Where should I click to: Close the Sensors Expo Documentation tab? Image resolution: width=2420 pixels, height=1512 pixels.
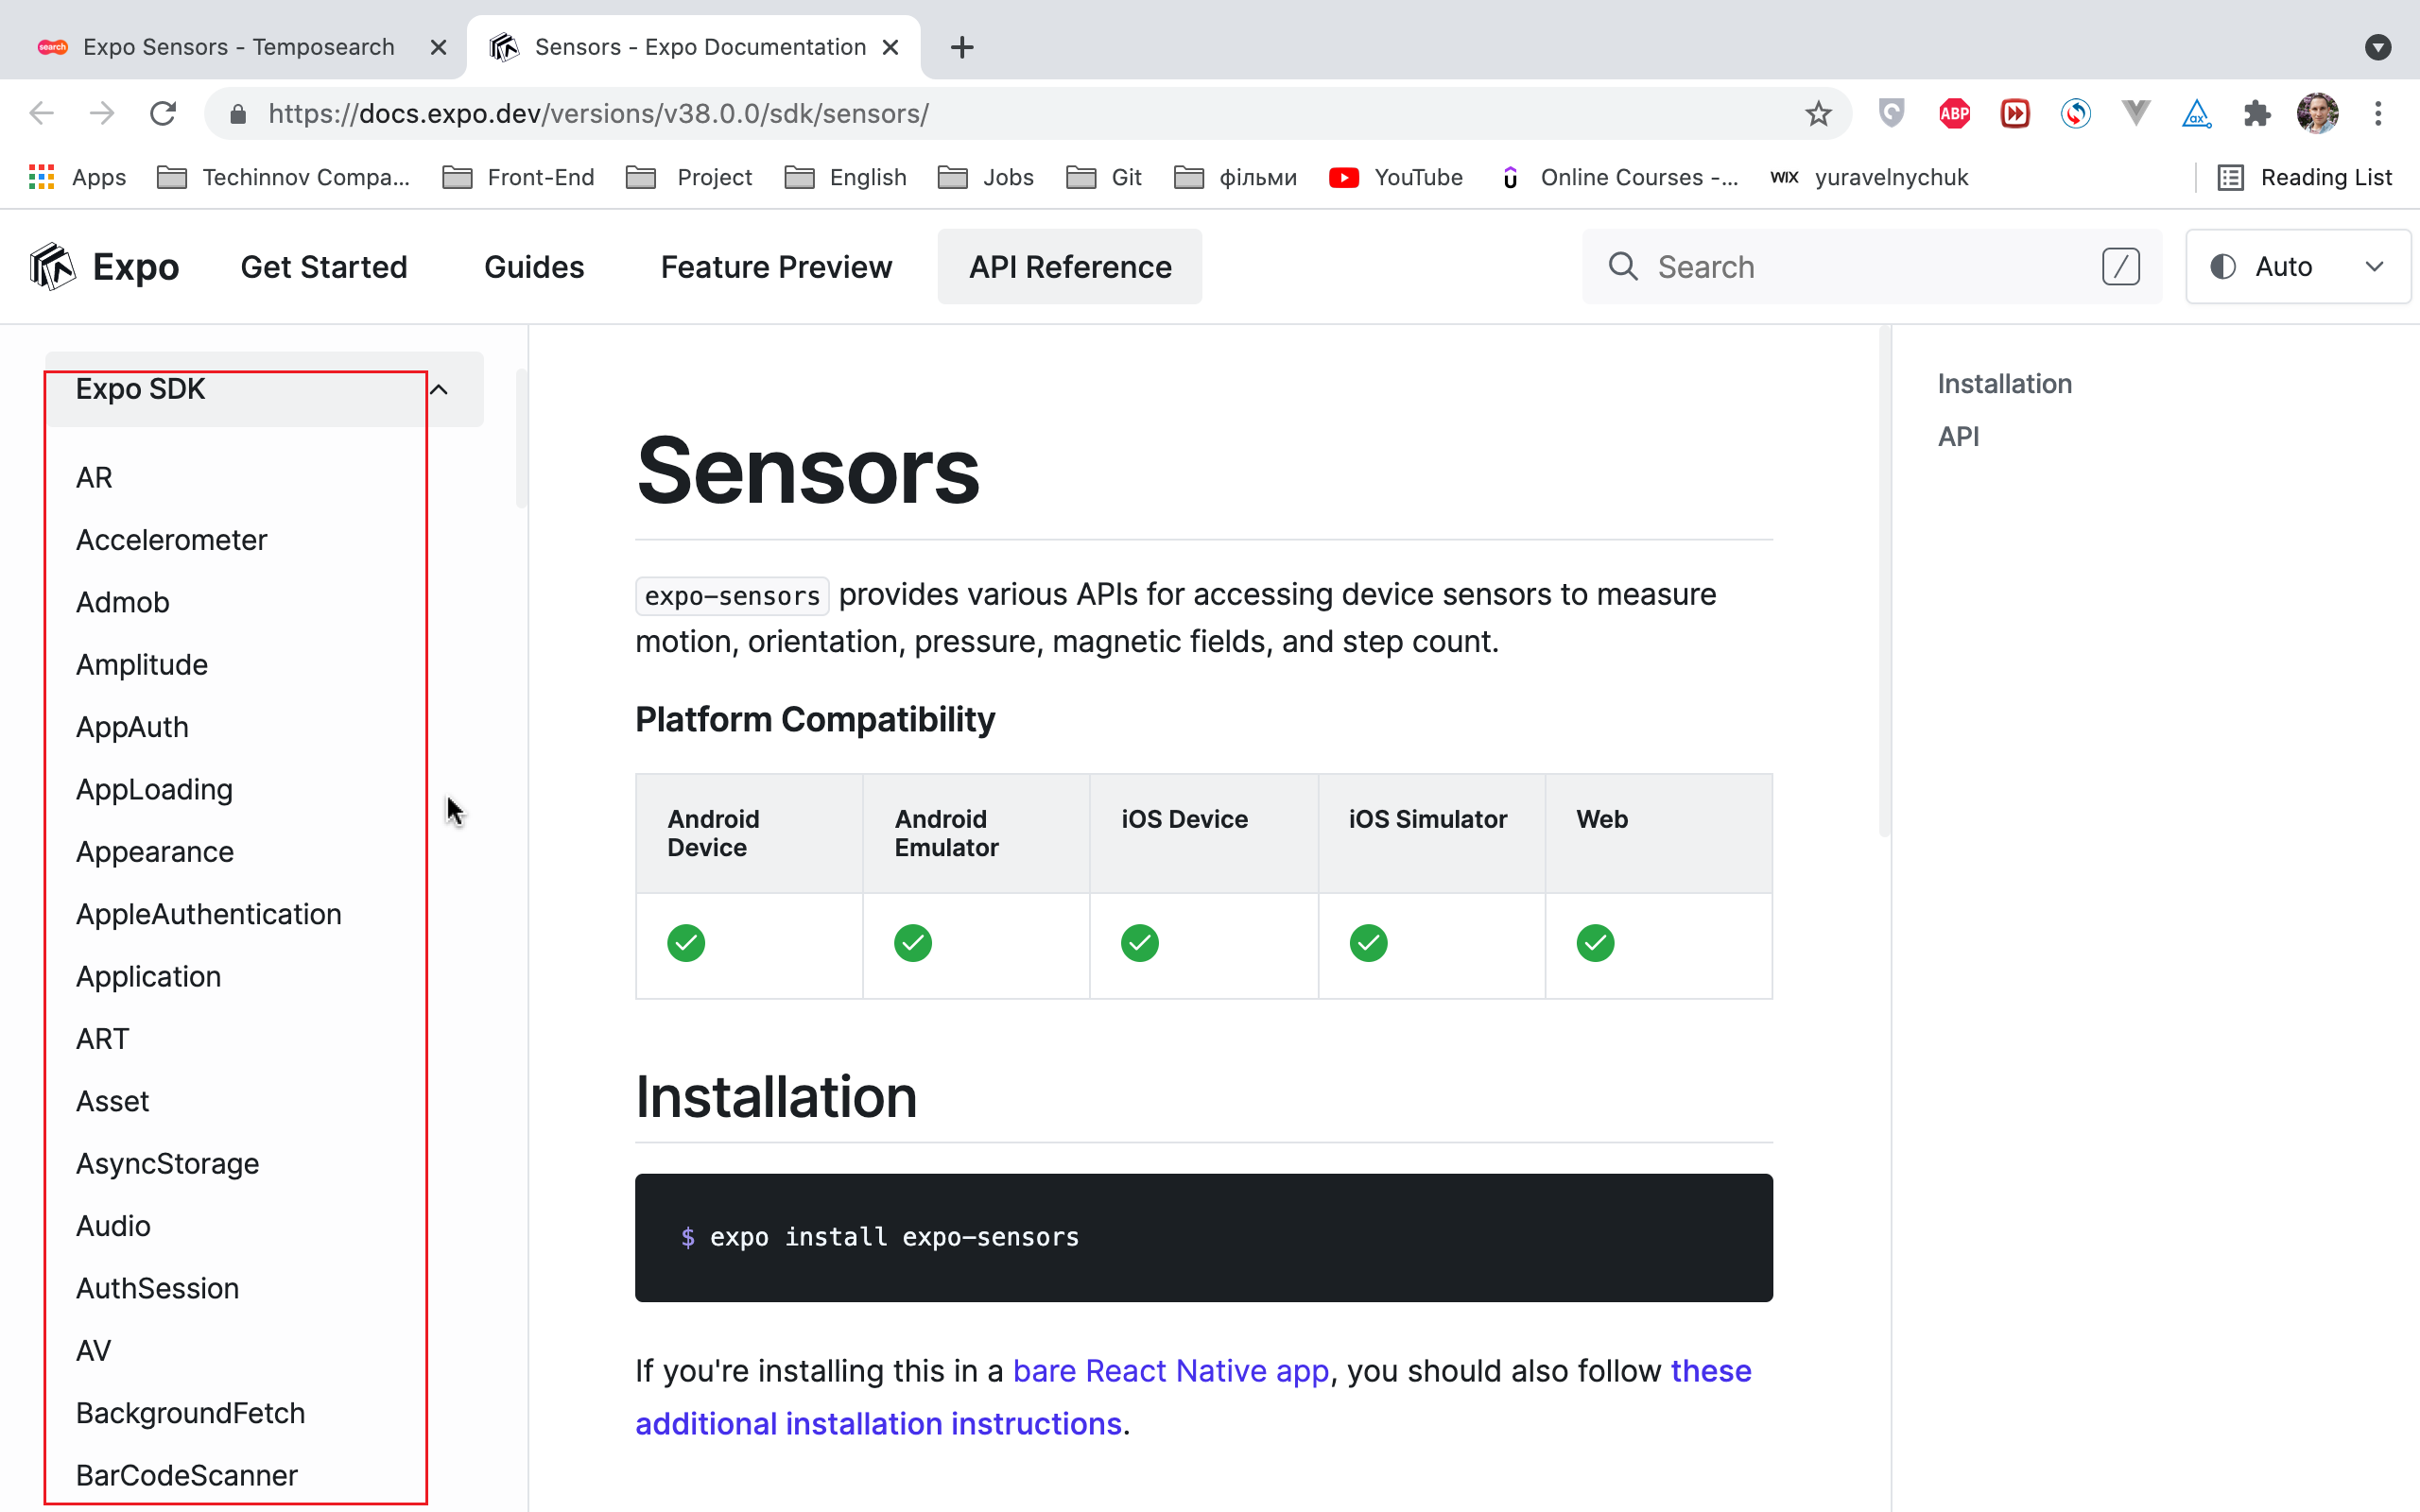(x=890, y=47)
